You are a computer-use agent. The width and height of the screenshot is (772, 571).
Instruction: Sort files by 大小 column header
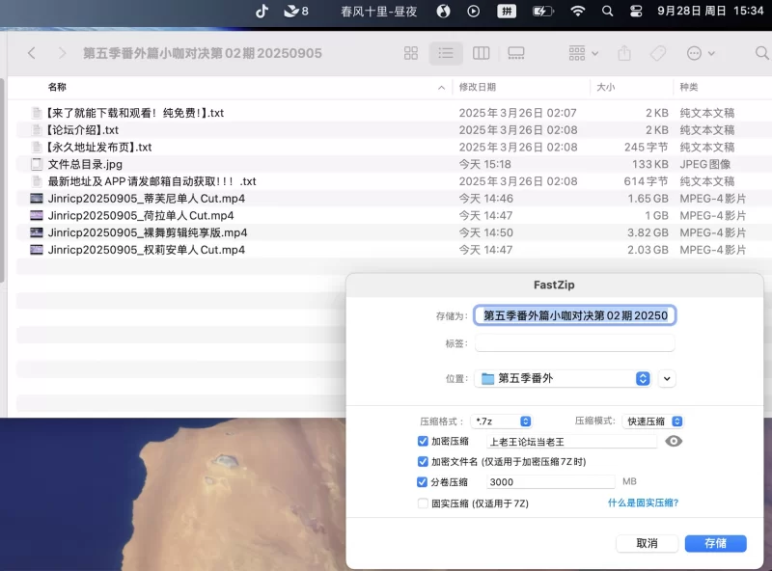(606, 88)
